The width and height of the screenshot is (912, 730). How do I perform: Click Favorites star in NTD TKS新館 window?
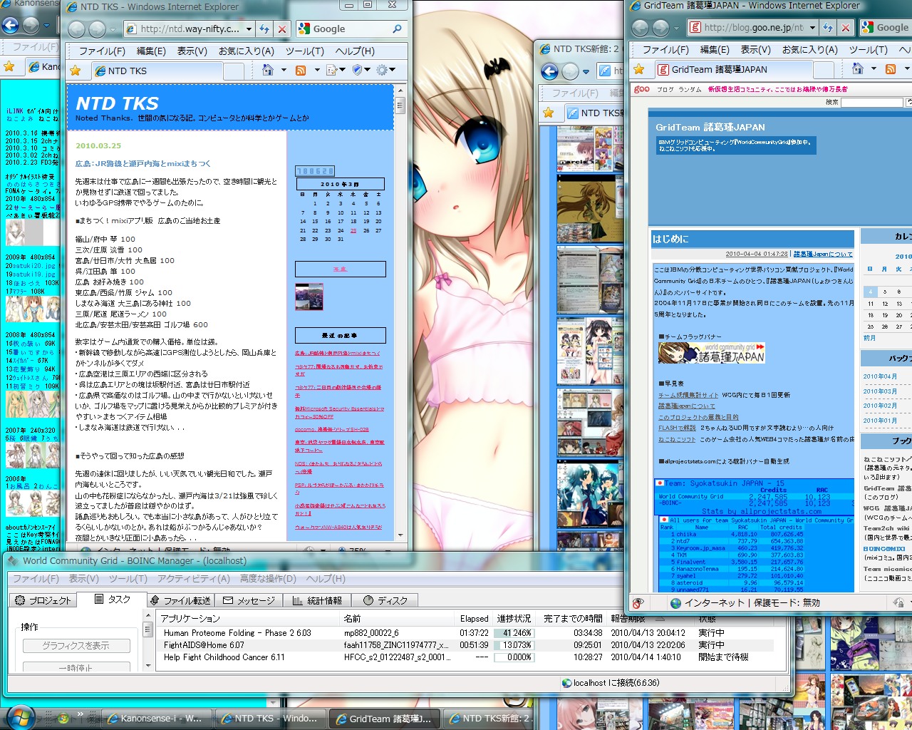(x=548, y=113)
